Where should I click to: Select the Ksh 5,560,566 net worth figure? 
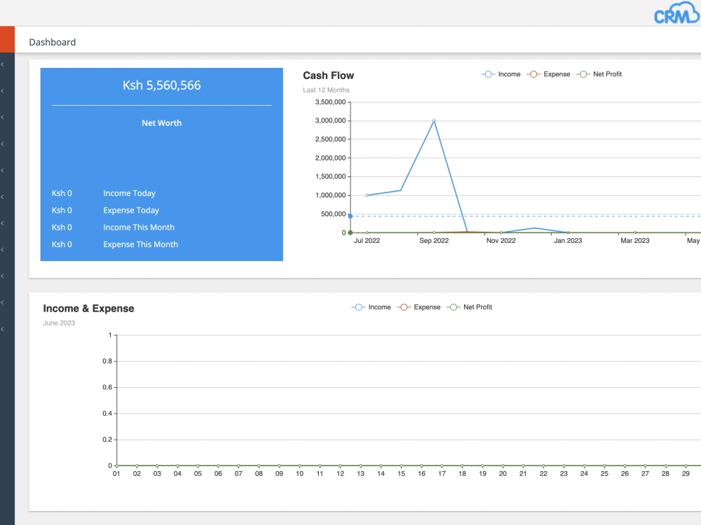pos(162,85)
